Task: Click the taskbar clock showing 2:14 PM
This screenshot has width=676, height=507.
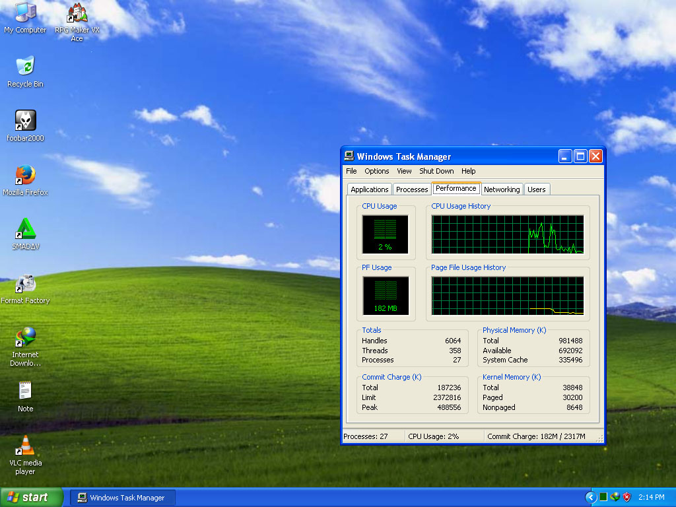Action: pos(652,497)
